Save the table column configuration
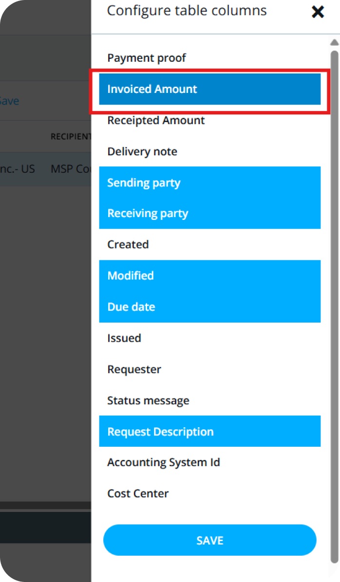The width and height of the screenshot is (340, 582). click(x=209, y=540)
